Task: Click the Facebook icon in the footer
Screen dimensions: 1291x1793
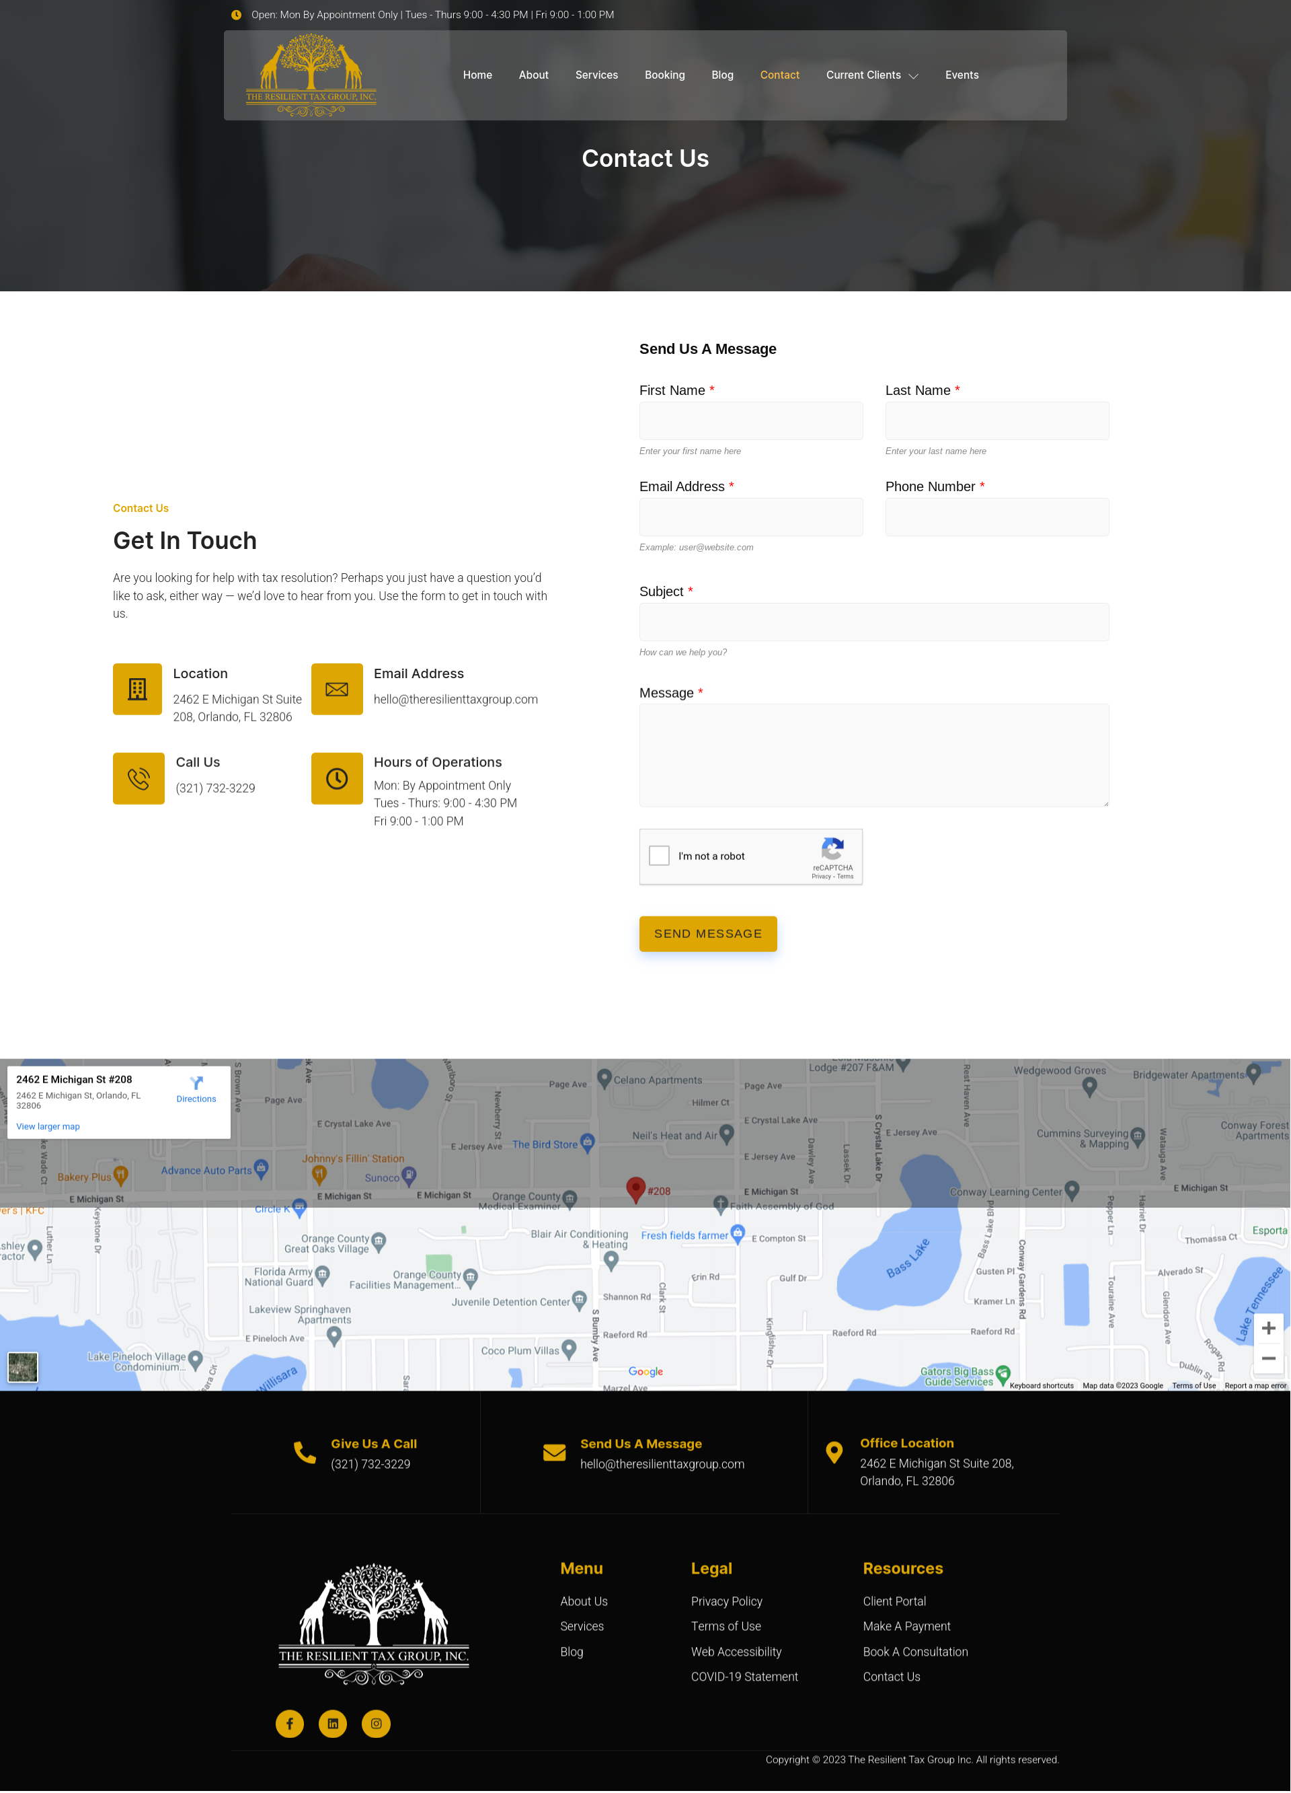Action: click(x=289, y=1724)
